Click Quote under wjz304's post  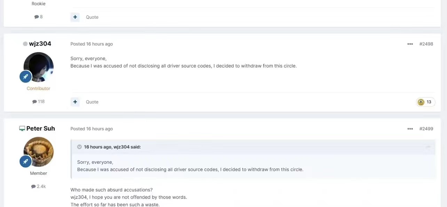pyautogui.click(x=92, y=102)
